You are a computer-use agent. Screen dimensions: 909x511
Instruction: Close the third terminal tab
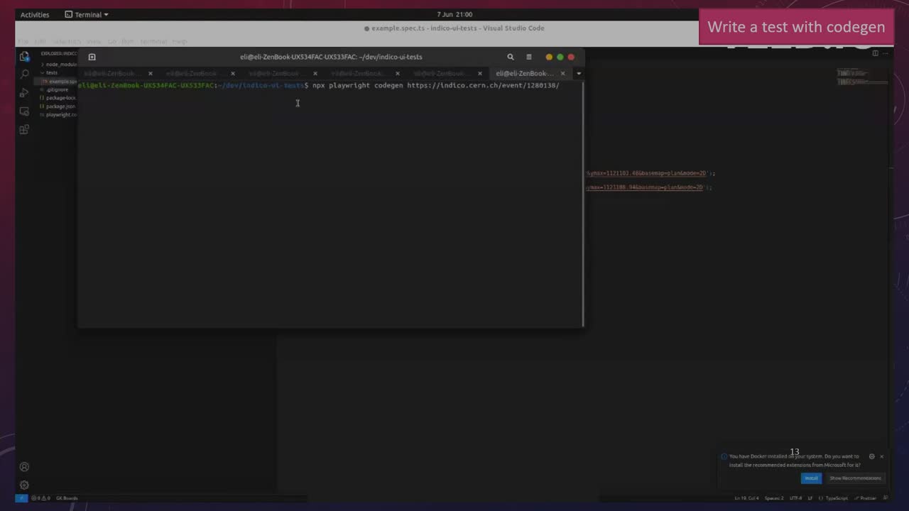click(315, 73)
